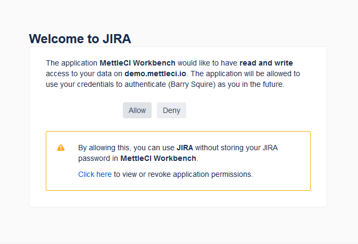Click 'without storing your JIRA' text

(236, 148)
